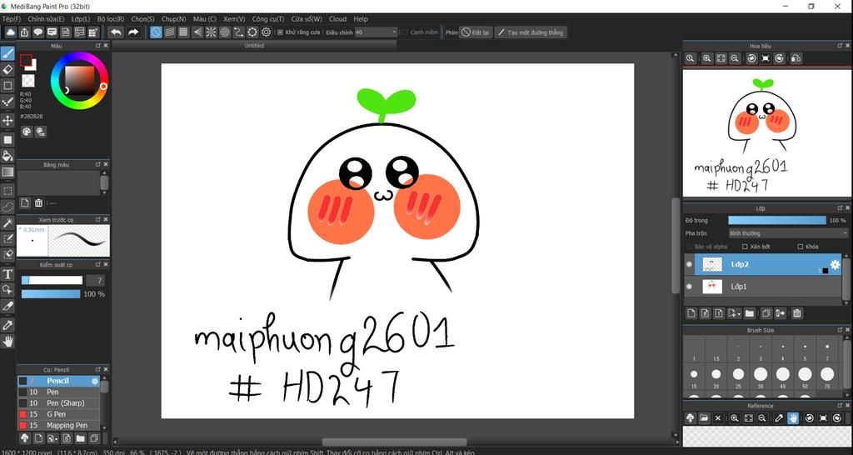This screenshot has height=455, width=853.
Task: Open Pencil brush settings gear
Action: [x=95, y=381]
